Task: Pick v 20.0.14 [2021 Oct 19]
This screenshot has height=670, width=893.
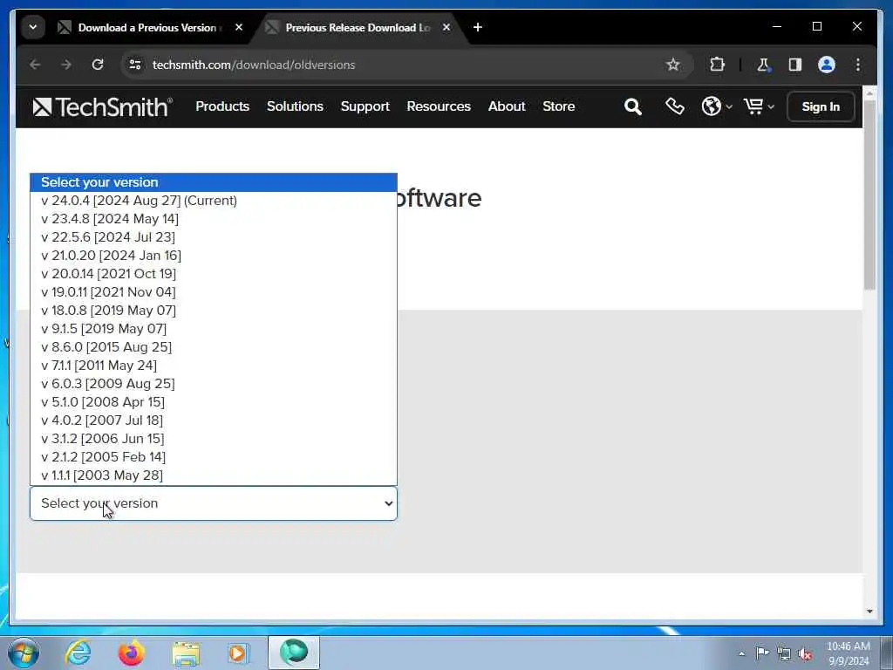Action: coord(214,273)
